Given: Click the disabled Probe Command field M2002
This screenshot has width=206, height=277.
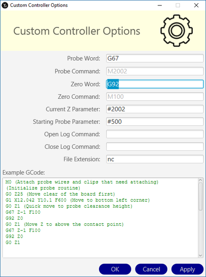Looking at the screenshot, I should (155, 72).
